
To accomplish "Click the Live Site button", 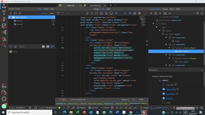I will pyautogui.click(x=93, y=108).
